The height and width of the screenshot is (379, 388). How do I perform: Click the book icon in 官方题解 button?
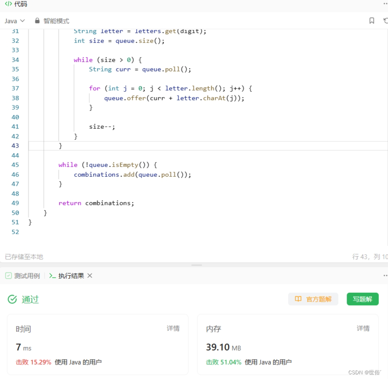coord(298,299)
